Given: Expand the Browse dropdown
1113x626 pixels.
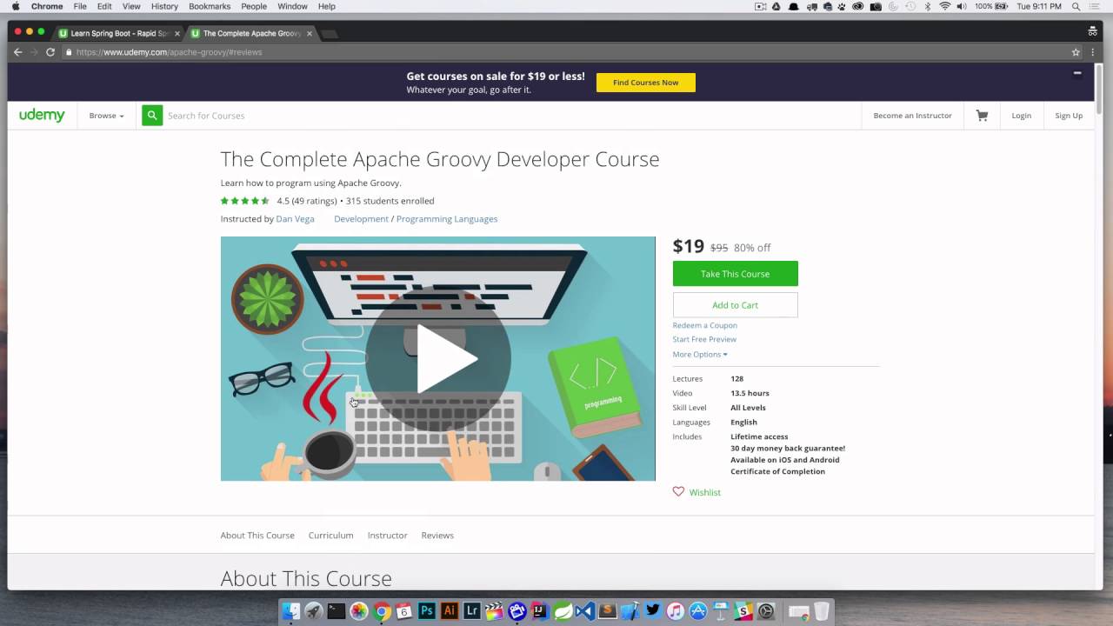Looking at the screenshot, I should point(106,116).
